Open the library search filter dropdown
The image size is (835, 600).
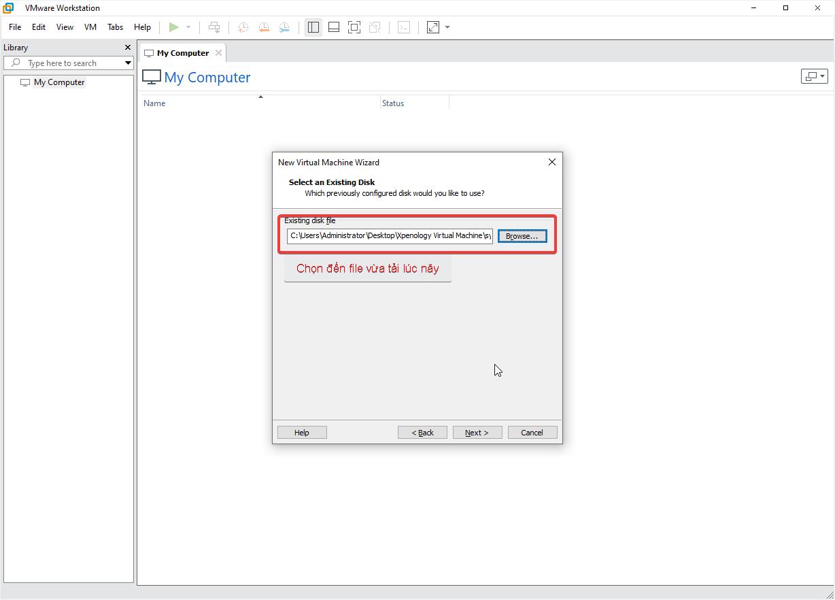tap(128, 63)
